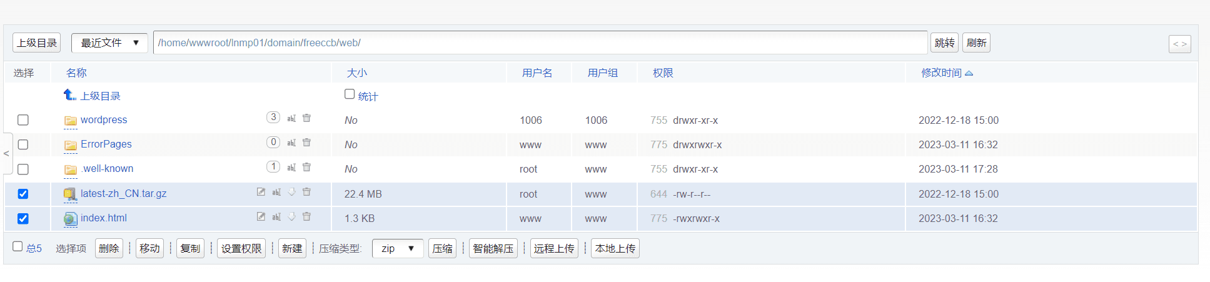Image resolution: width=1210 pixels, height=282 pixels.
Task: Open the .well-known folder link
Action: (107, 169)
